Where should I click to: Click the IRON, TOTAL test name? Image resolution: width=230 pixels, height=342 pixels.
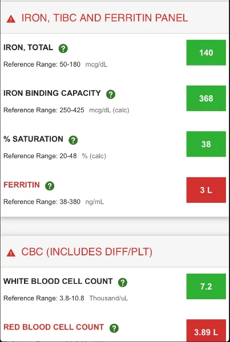click(x=28, y=47)
